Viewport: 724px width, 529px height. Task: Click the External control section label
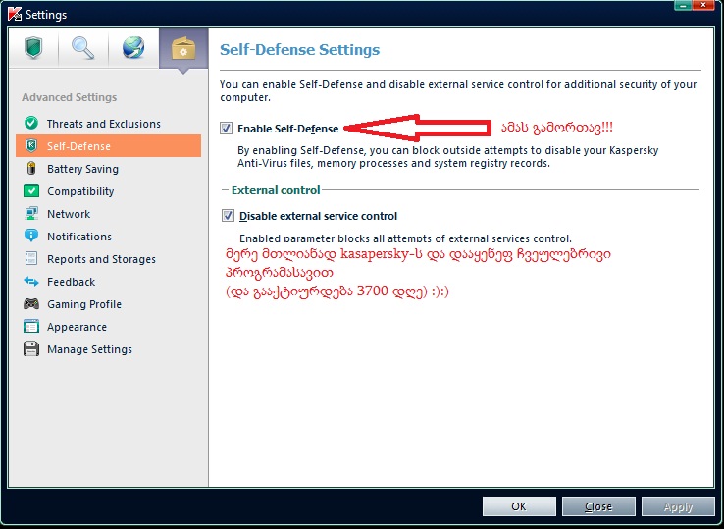point(276,190)
